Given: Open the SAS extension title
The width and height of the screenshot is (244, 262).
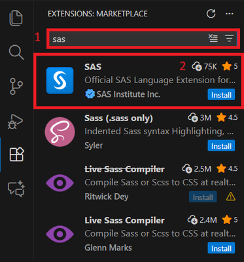Looking at the screenshot, I should (x=93, y=67).
